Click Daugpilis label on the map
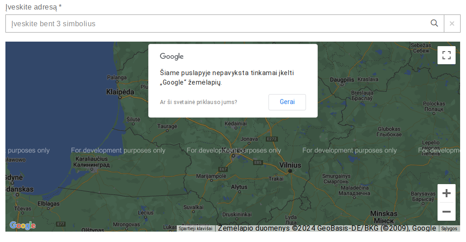The image size is (466, 242). (x=342, y=80)
